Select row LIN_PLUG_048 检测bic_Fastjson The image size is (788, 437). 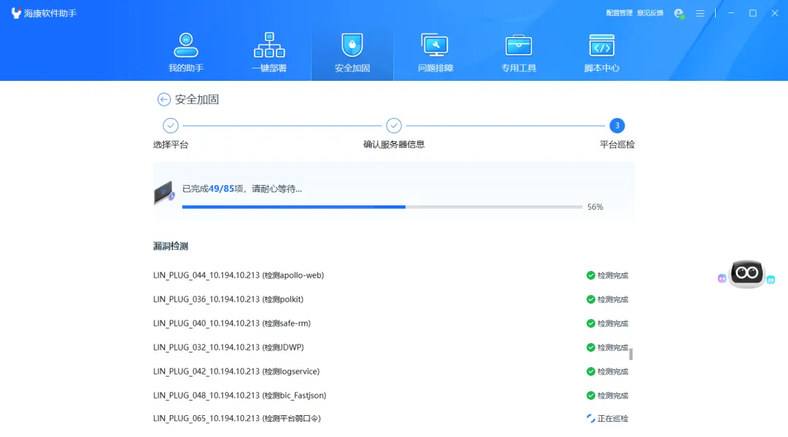(391, 396)
